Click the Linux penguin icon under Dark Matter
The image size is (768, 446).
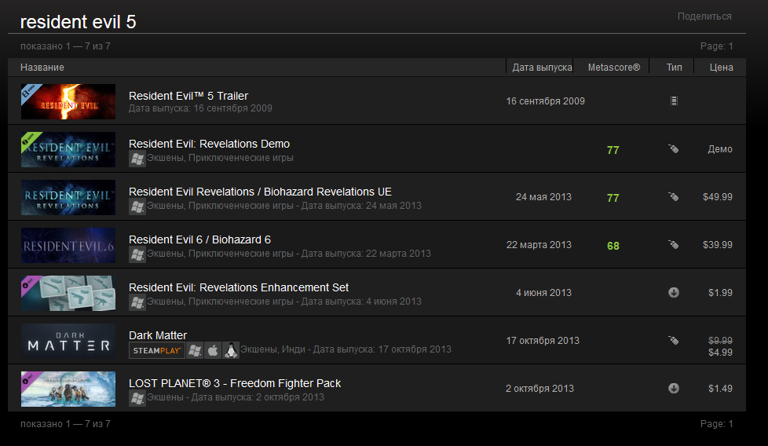click(231, 350)
